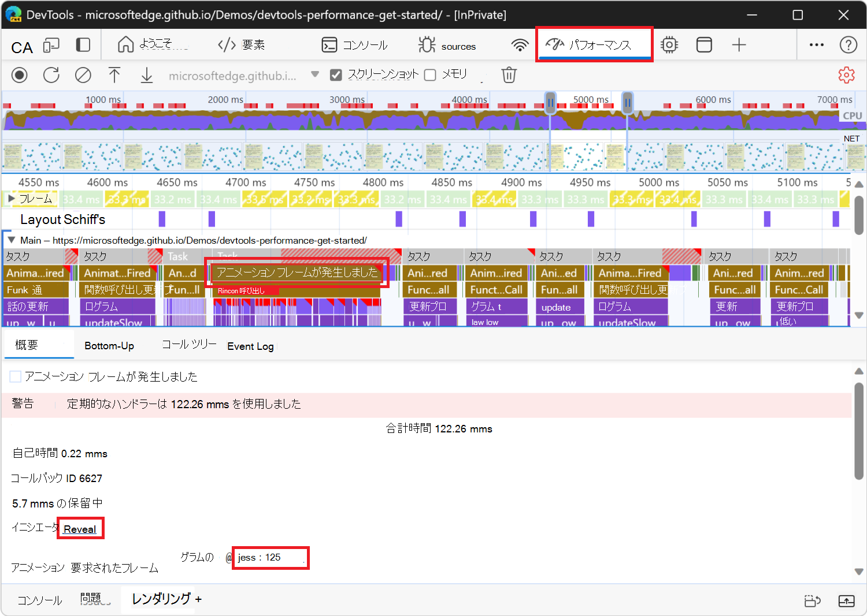Screen dimensions: 867x616
Task: Open the ようこそ welcome tab
Action: [153, 45]
